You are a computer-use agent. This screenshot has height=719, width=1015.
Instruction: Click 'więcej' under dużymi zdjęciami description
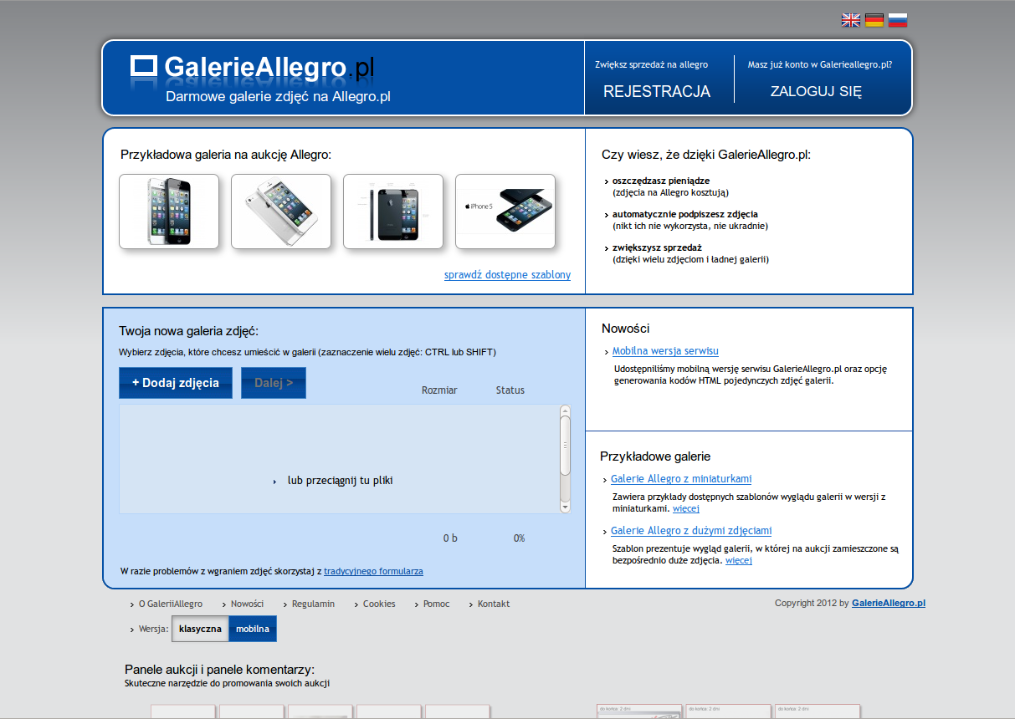click(739, 560)
